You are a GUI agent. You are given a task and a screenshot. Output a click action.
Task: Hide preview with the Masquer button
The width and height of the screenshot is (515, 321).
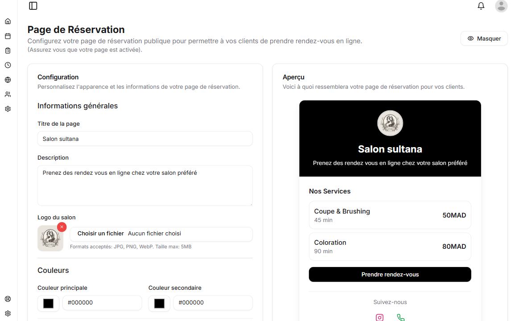coord(484,39)
